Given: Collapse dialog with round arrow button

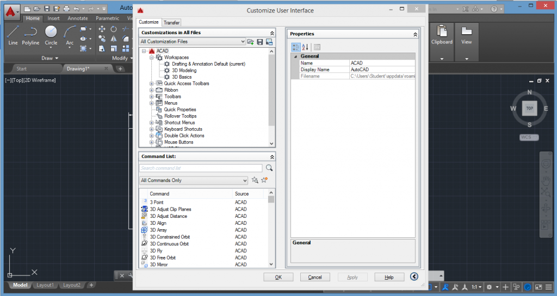Looking at the screenshot, I should (414, 276).
